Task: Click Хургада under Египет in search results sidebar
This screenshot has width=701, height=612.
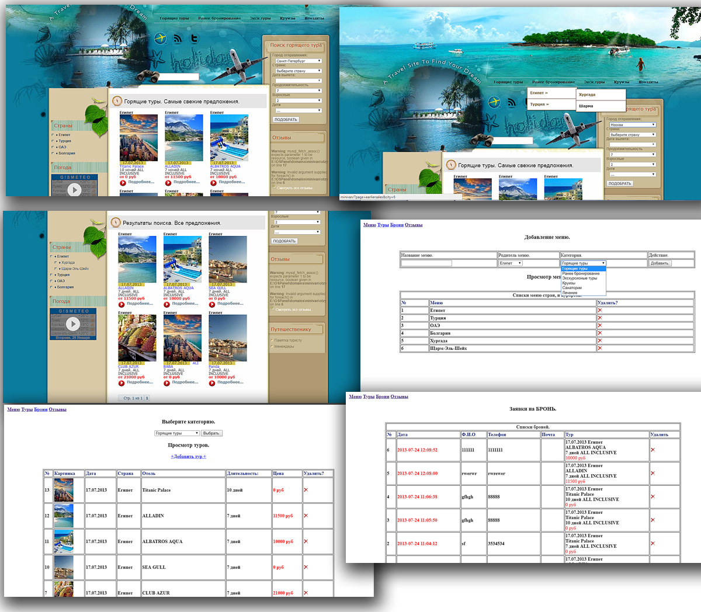Action: pyautogui.click(x=68, y=263)
